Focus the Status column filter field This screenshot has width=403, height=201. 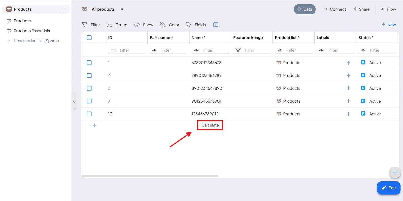[382, 50]
